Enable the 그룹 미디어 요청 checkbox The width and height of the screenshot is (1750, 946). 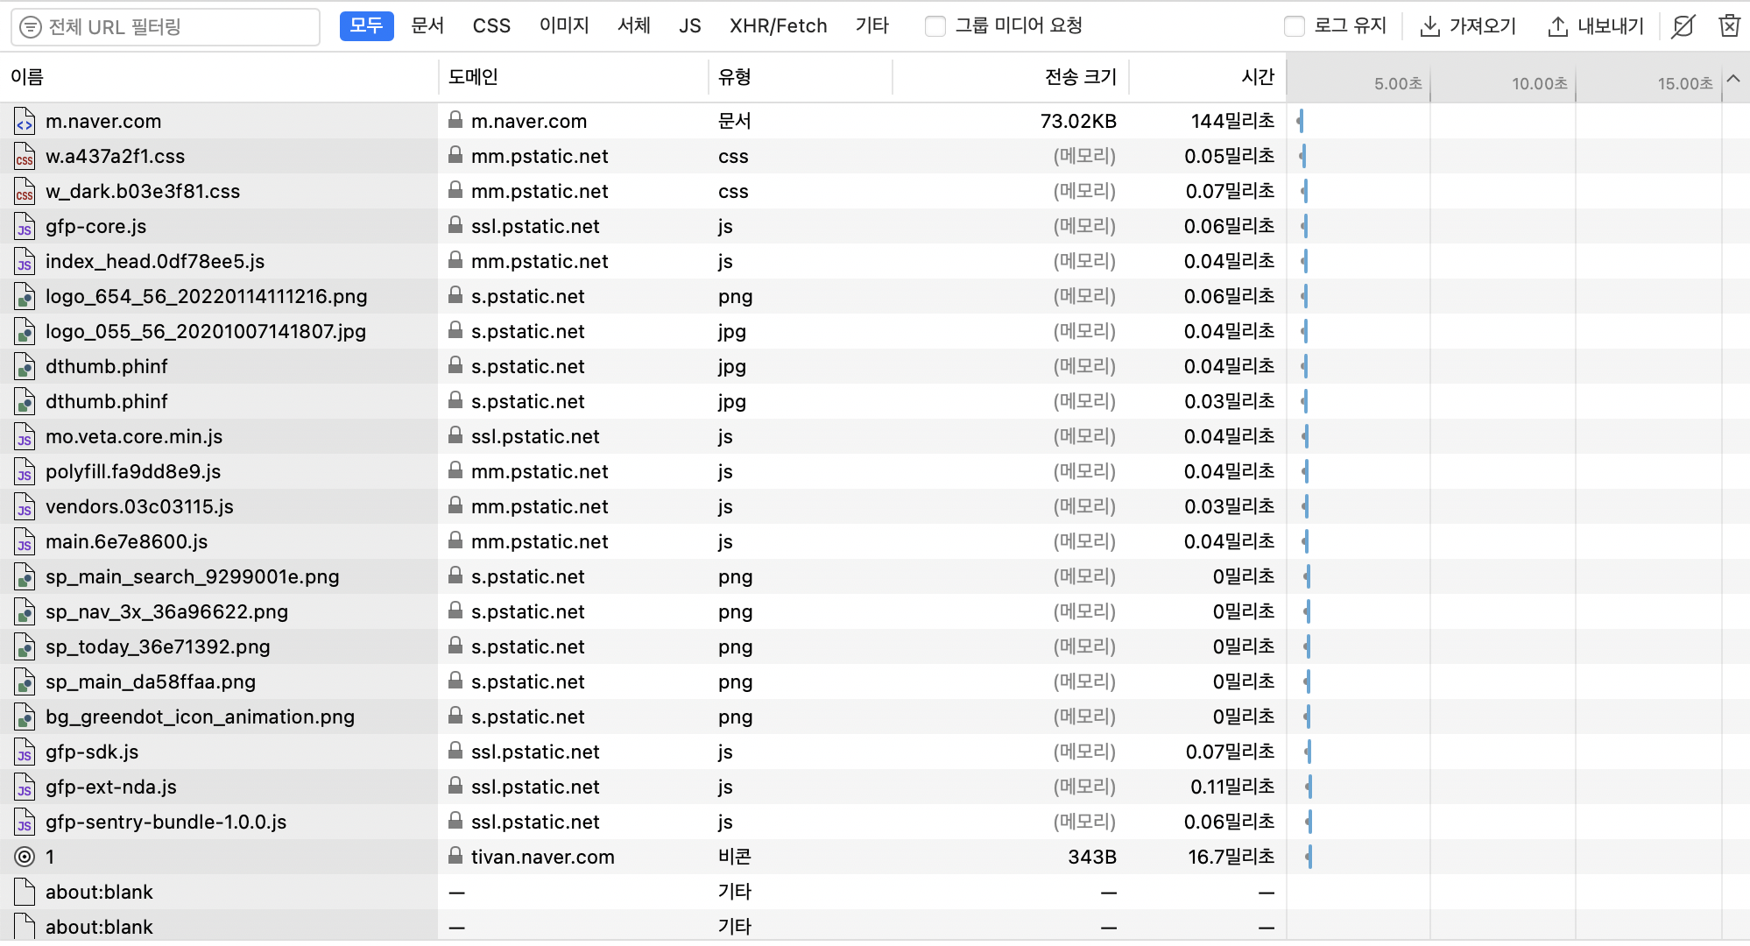click(935, 26)
